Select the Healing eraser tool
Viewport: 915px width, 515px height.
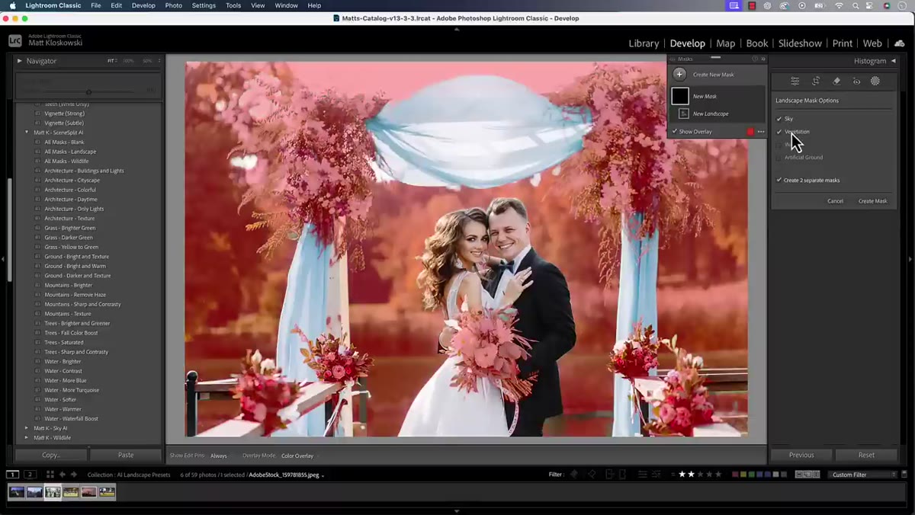click(x=836, y=81)
